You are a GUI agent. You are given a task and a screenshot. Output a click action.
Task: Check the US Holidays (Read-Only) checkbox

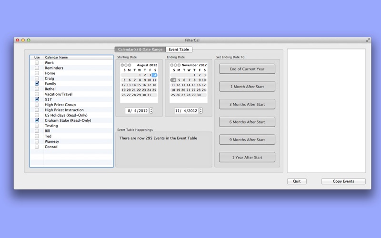[37, 115]
